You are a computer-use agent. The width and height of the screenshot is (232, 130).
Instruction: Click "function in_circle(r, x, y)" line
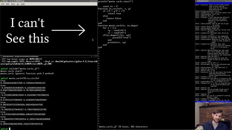[x=115, y=9]
